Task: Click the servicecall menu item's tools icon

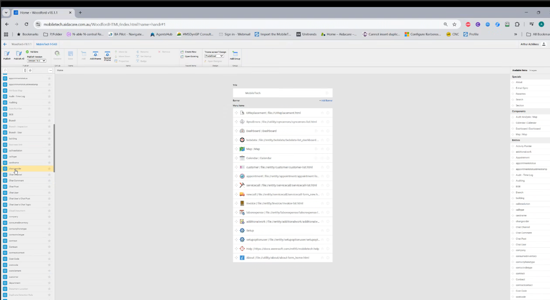Action: pos(242,185)
